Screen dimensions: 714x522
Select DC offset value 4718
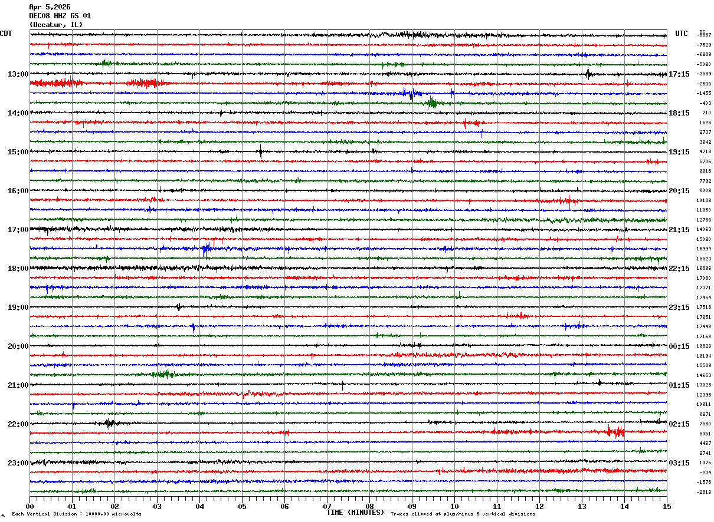point(705,152)
